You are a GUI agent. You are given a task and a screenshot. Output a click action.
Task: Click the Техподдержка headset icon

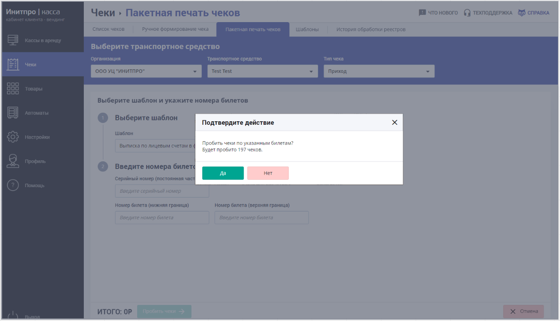tap(467, 13)
